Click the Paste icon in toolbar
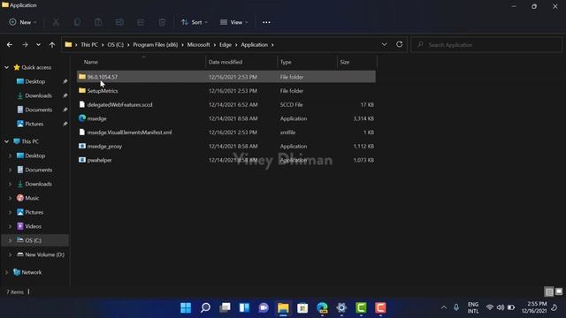Image resolution: width=566 pixels, height=318 pixels. coord(98,22)
